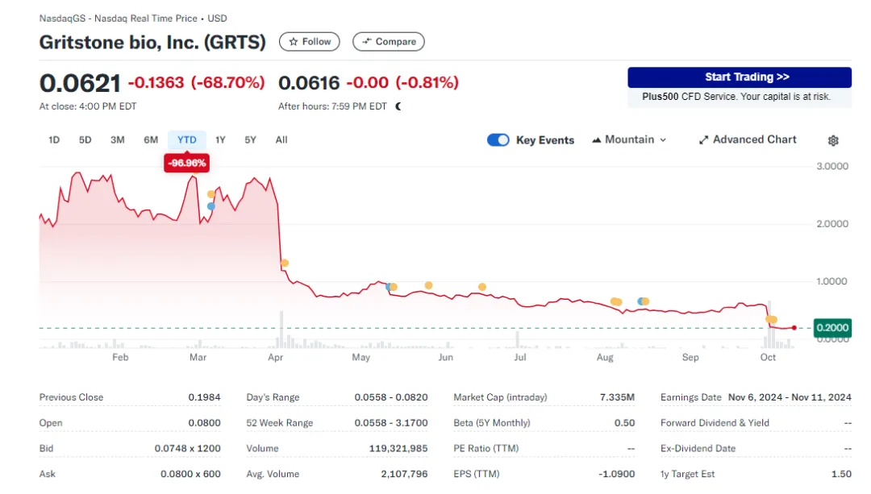
Task: Show the 5Y chart range
Action: [251, 140]
